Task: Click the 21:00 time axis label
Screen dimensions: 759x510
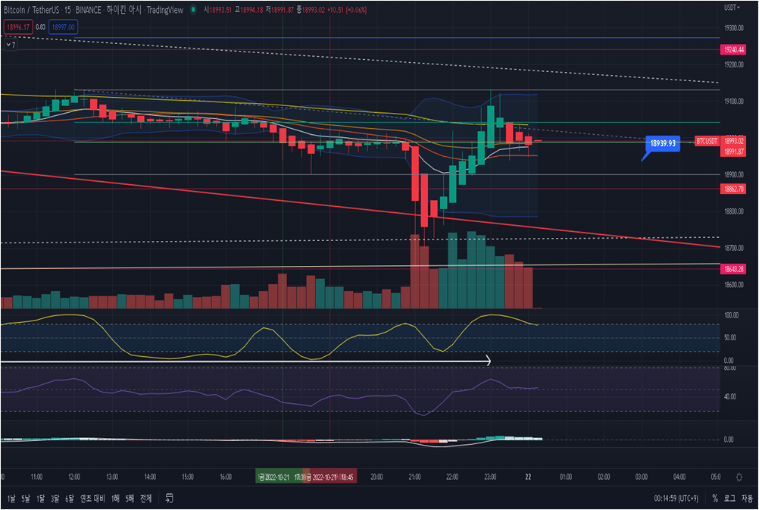Action: 415,477
